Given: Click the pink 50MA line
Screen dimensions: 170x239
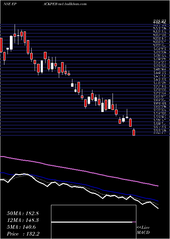Looking at the screenshot, I should tap(79, 170).
